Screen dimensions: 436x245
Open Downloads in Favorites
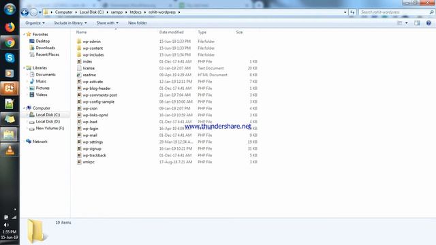coord(46,48)
